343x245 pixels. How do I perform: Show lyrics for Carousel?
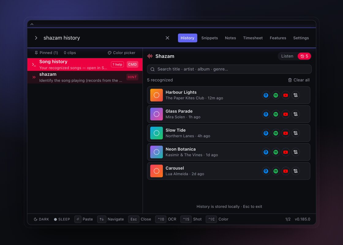click(x=296, y=171)
